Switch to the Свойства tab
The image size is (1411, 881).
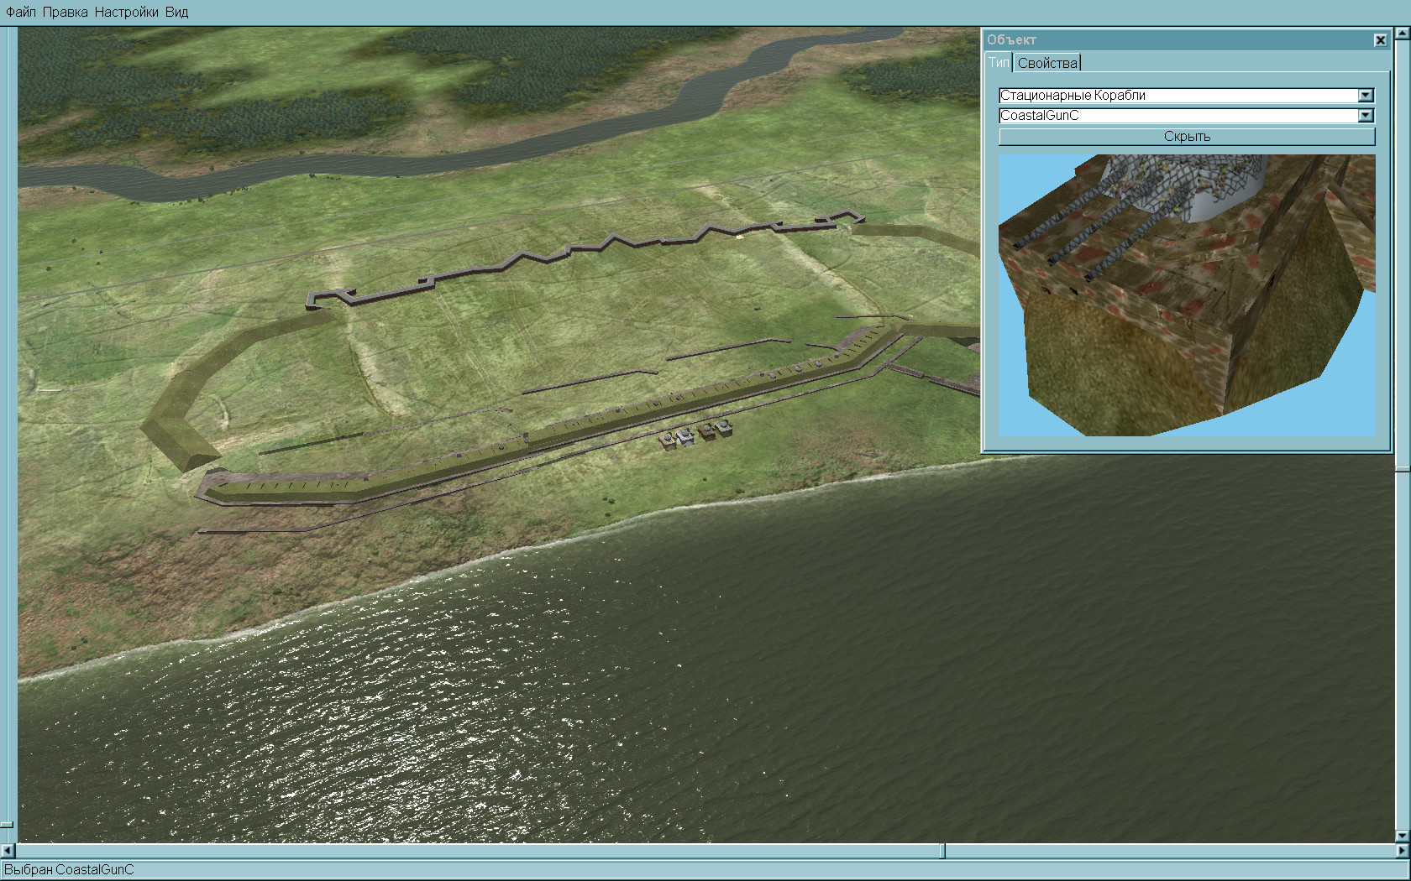coord(1046,63)
